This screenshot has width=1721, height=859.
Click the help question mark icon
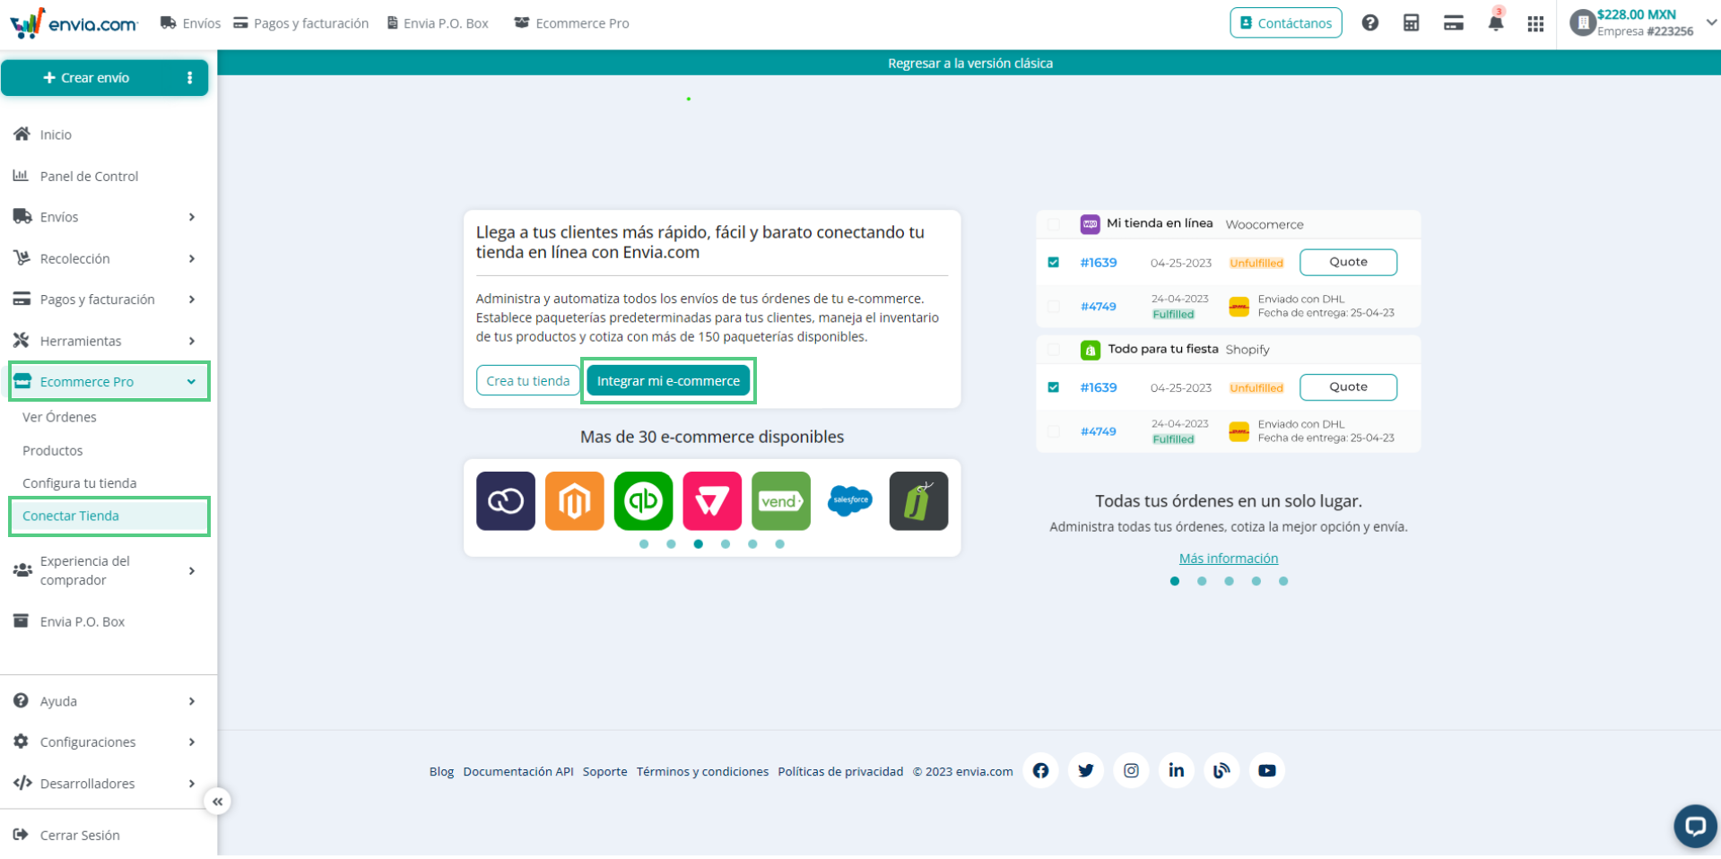pos(1370,23)
